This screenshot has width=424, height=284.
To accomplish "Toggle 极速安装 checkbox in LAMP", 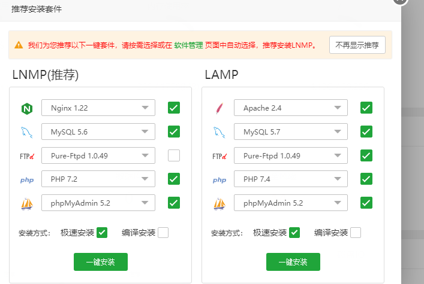I will coord(294,233).
